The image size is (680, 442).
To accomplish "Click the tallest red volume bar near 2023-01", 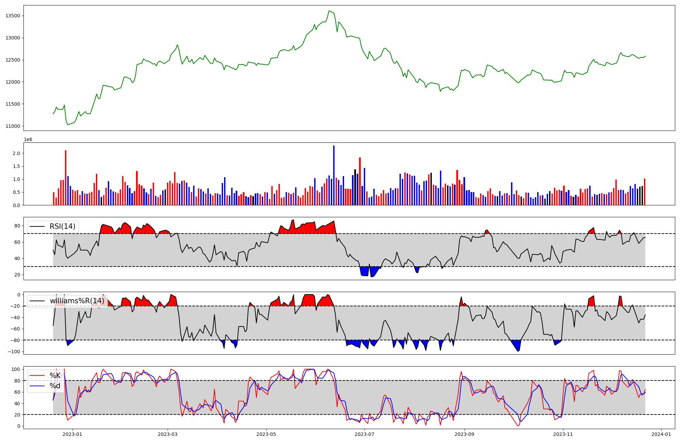I will (x=66, y=177).
